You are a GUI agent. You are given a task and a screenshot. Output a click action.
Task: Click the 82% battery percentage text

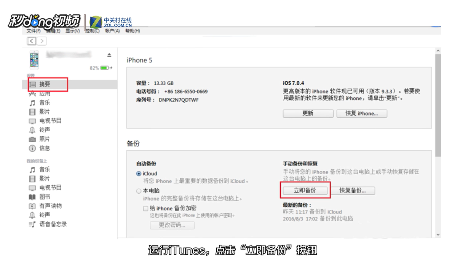click(94, 68)
